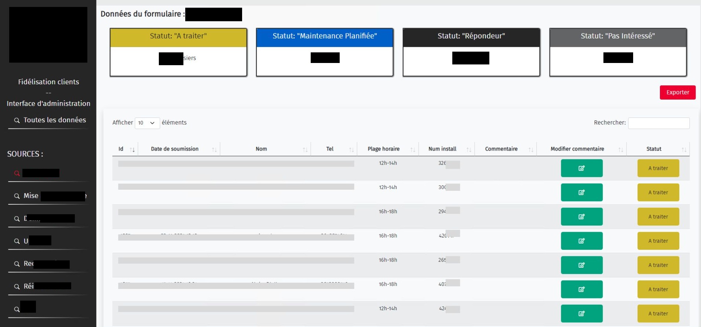Select the Statut "Maintenance Planifiée" card

coord(325,52)
